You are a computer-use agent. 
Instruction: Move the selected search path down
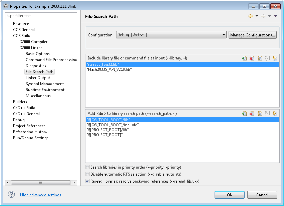[x=274, y=114]
